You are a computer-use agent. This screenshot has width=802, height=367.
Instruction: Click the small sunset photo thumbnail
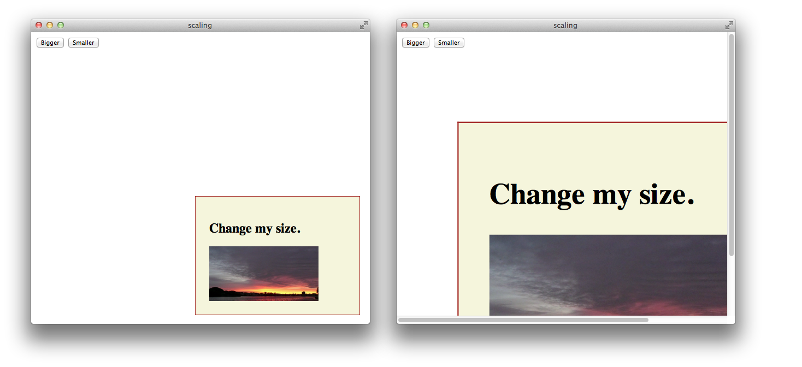264,274
